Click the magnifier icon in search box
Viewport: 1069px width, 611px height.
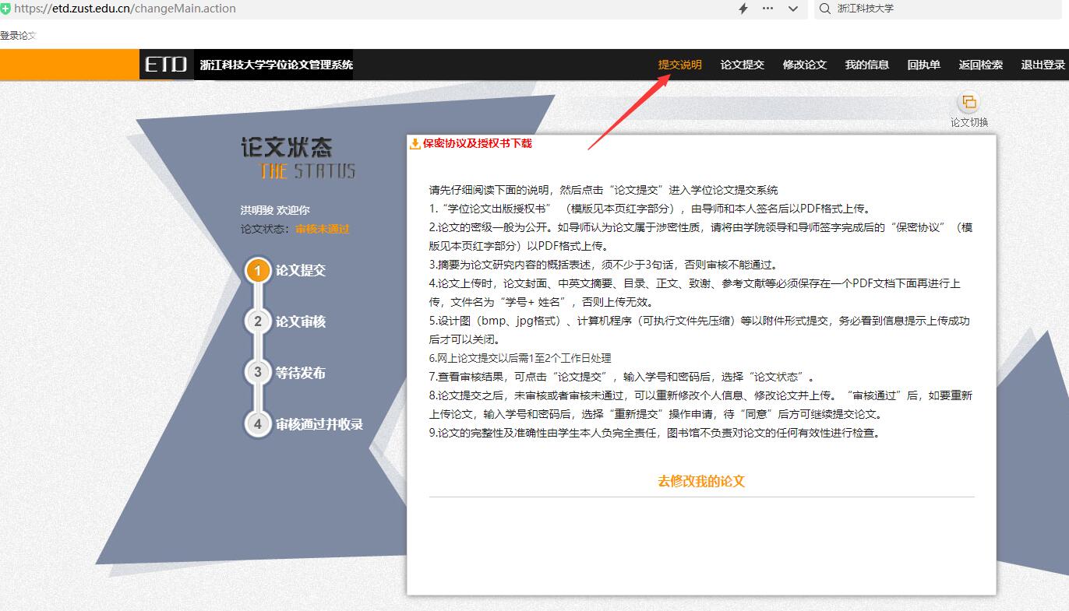[824, 9]
